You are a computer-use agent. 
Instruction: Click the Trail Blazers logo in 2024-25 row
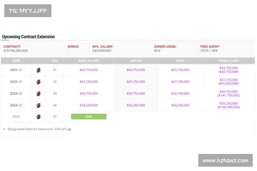pos(39,106)
